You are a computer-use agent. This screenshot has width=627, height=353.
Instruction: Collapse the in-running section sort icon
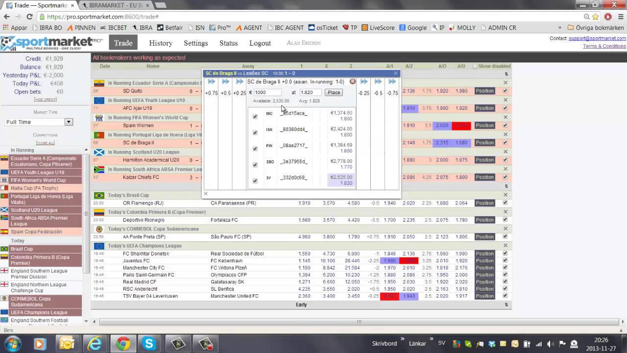point(506,74)
